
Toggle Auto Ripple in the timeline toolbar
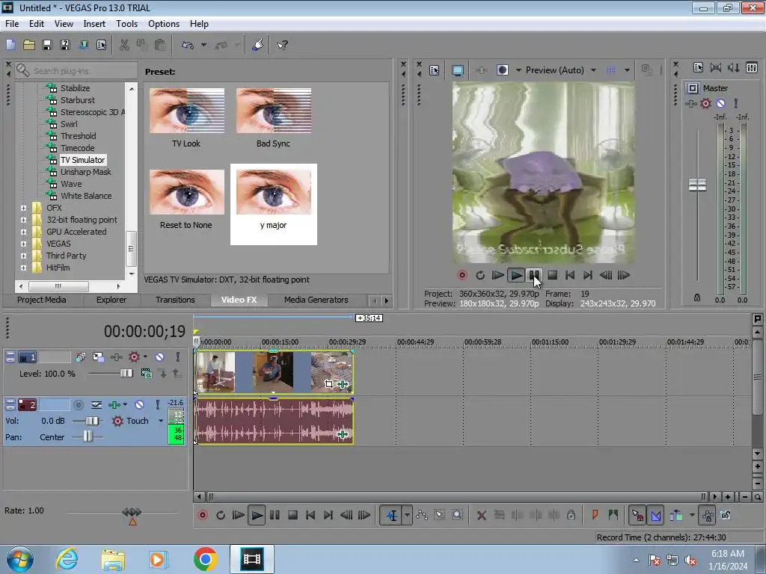(676, 515)
